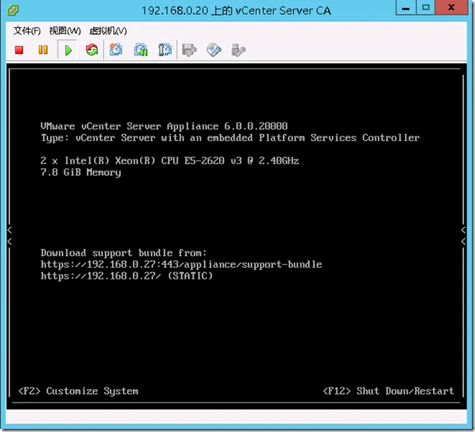Click the <F2> Customize System text
This screenshot has width=475, height=432.
[79, 391]
